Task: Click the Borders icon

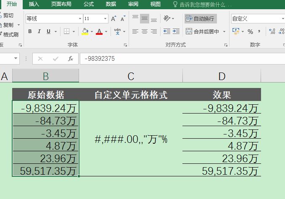Action: 66,31
